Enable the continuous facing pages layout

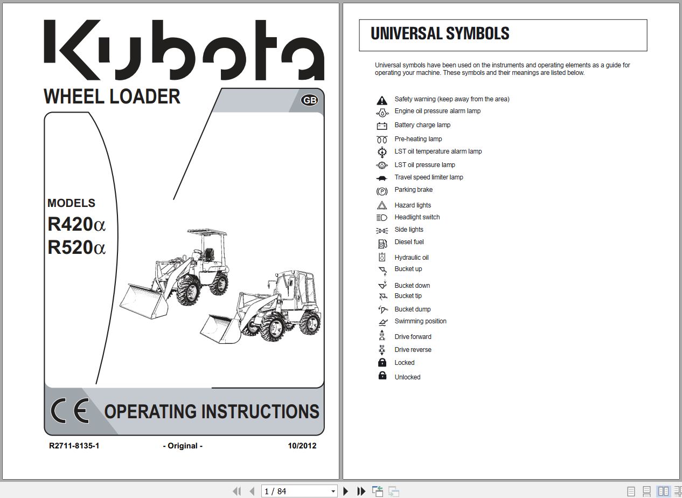click(x=677, y=491)
